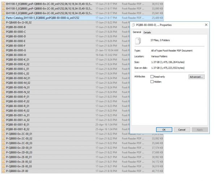This screenshot has height=181, width=217.
Task: Click the PDF icon of PQBB-80-0000-R_02
Action: [x=4, y=111]
